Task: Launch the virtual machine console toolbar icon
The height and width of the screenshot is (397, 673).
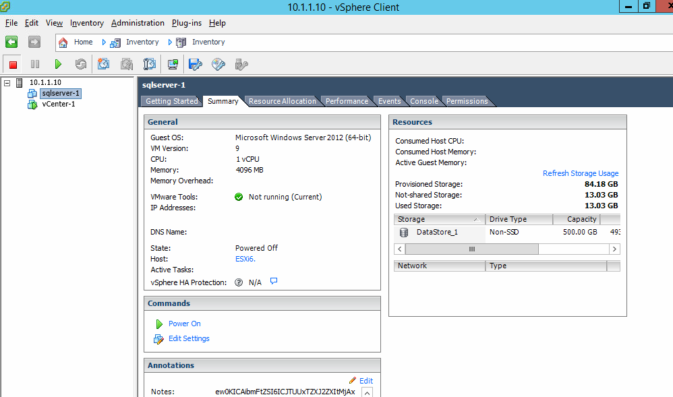Action: coord(173,65)
